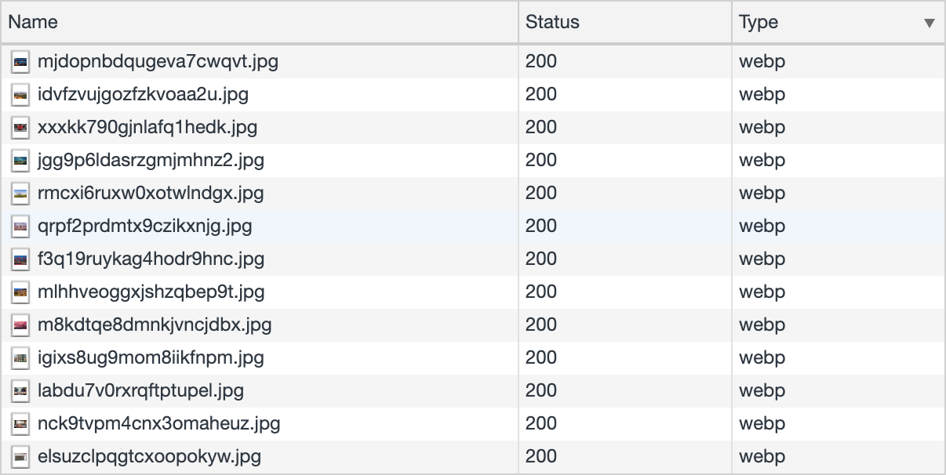The height and width of the screenshot is (475, 946).
Task: Click the thumbnail icon beside idvfzvujgozfzkvoaa2u.jpg
Action: tap(20, 95)
